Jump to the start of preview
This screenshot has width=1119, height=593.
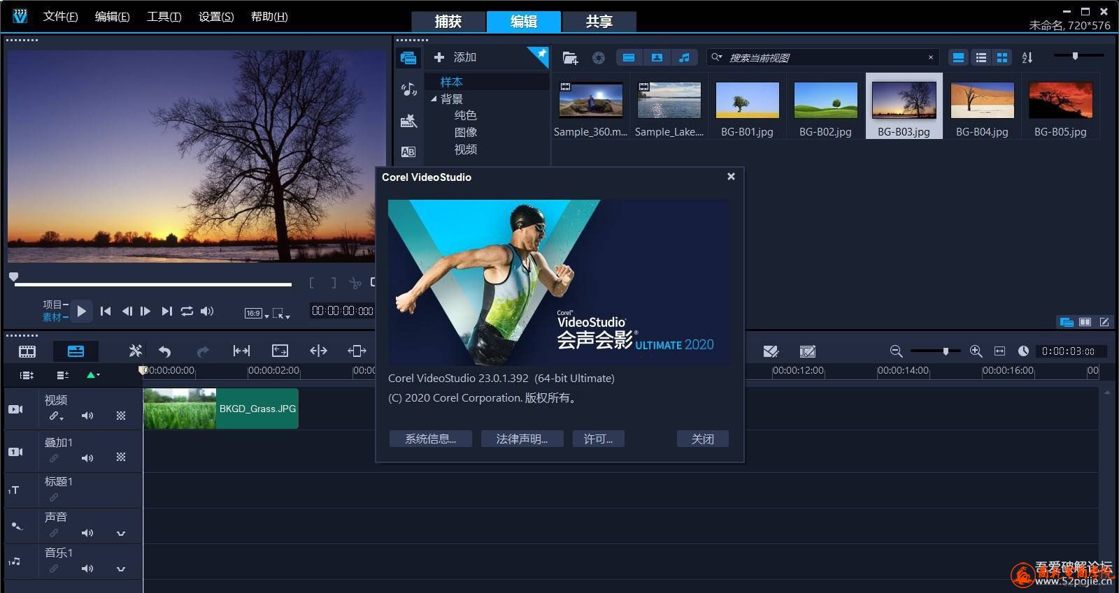point(106,311)
